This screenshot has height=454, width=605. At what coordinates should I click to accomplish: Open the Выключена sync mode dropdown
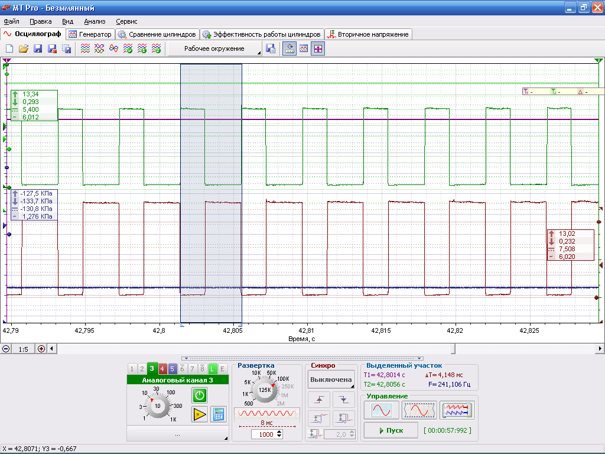pos(331,380)
